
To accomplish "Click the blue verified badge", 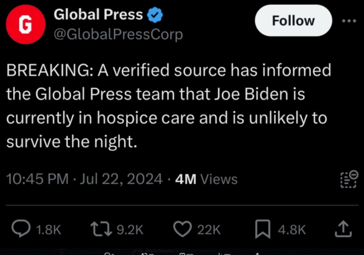I will pos(155,15).
